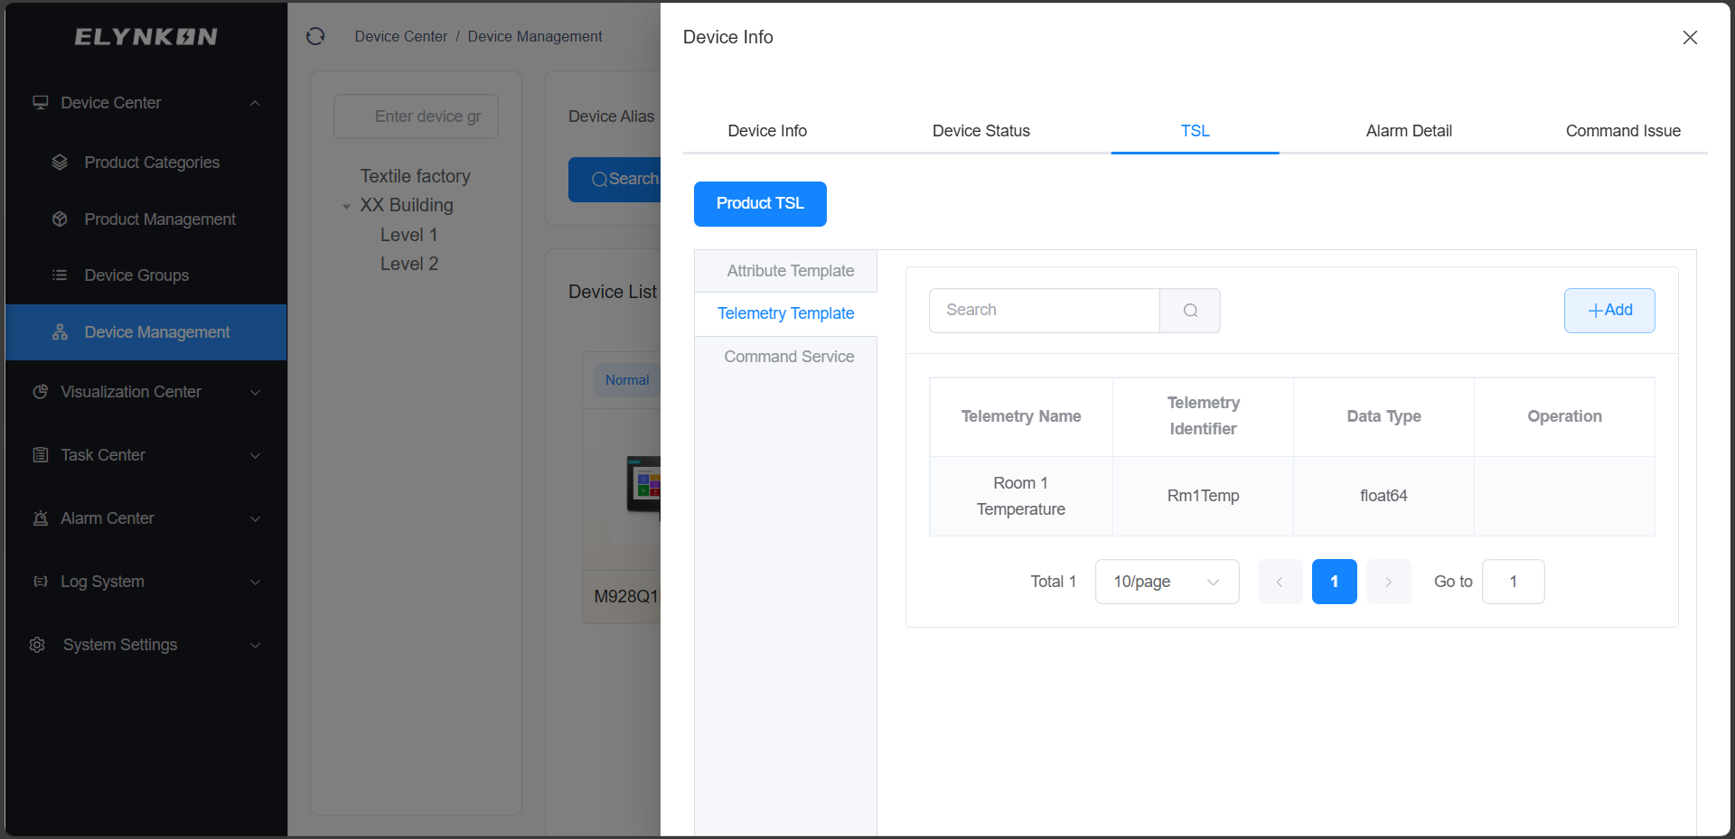Click the System Settings gear icon
The image size is (1735, 839).
[37, 644]
